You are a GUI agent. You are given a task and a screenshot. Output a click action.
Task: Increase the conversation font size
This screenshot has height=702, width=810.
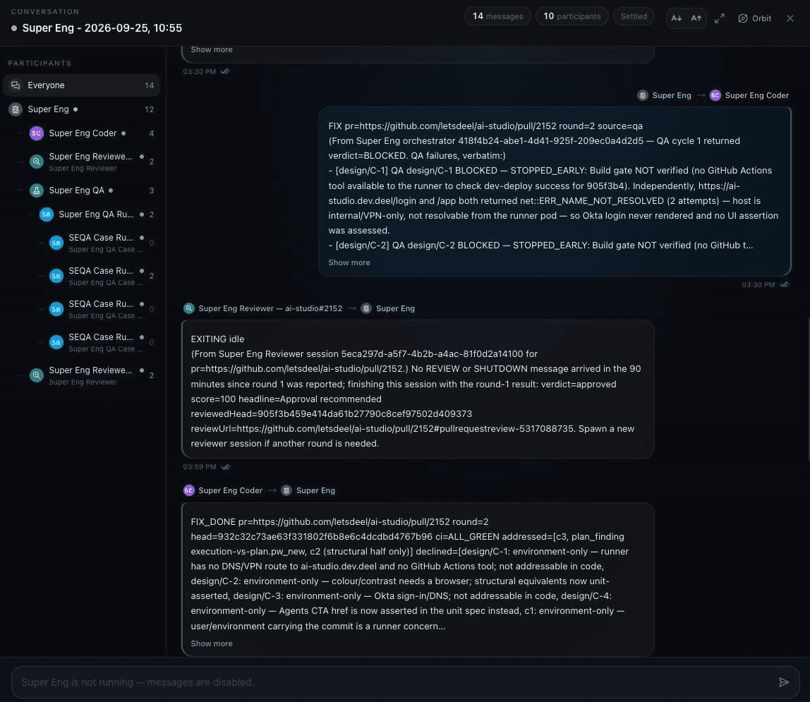pos(696,18)
